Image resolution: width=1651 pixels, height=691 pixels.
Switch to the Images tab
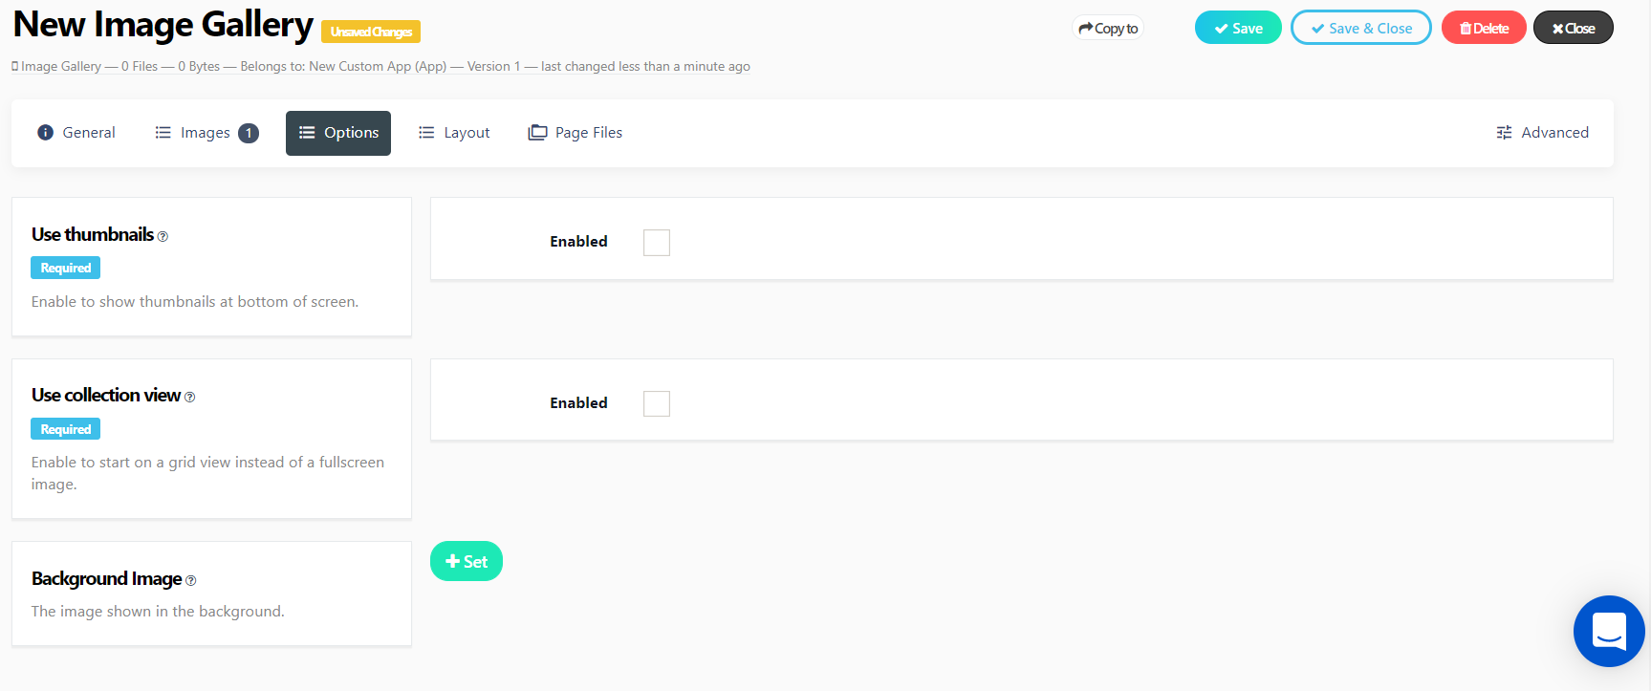(206, 133)
